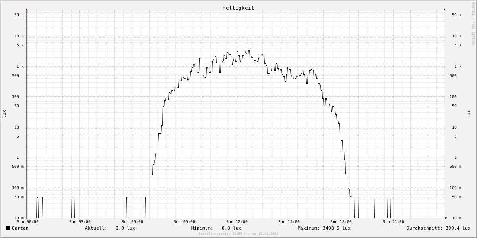This screenshot has height=238, width=477.
Task: Click the left axis 5 k label
Action: (x=20, y=45)
